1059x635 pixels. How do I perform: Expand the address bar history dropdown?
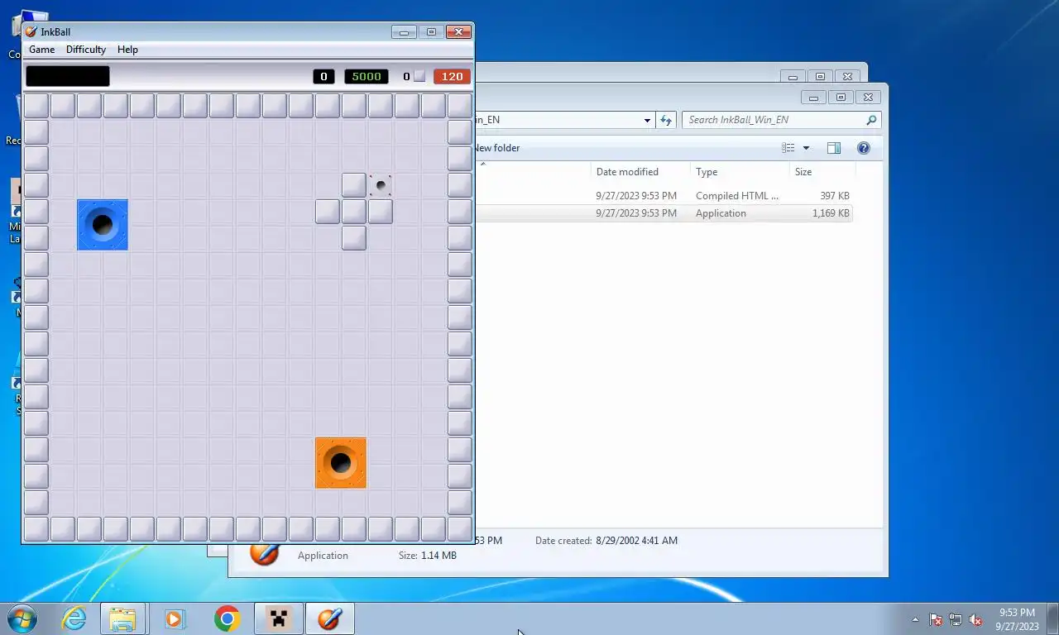pos(647,120)
